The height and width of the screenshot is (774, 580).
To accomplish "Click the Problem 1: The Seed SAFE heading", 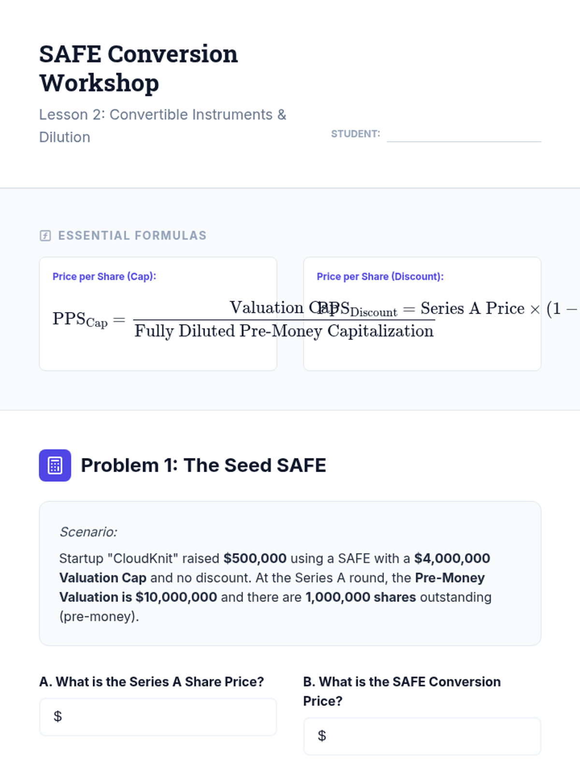I will [203, 465].
